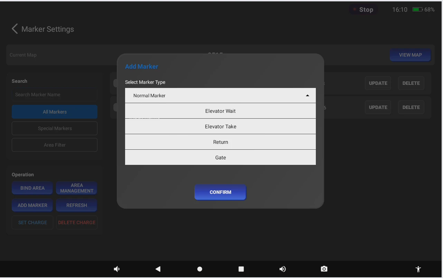Select the Special Markers filter
Screen dimensions: 443x278
(55, 128)
